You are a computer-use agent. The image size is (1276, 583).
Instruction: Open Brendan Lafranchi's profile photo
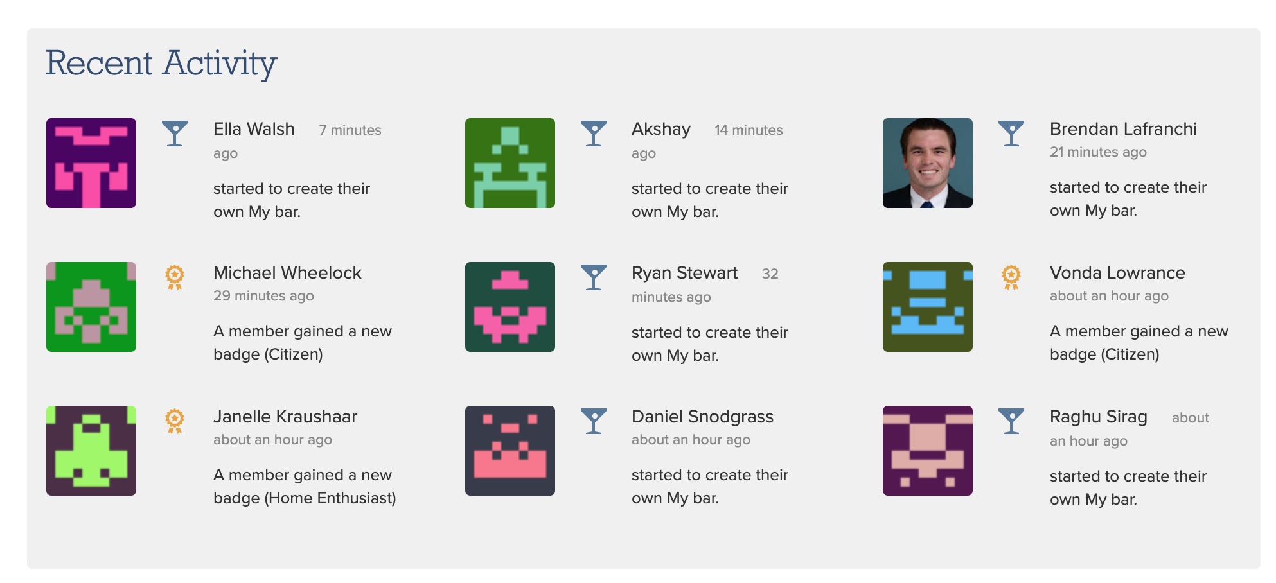pyautogui.click(x=928, y=163)
